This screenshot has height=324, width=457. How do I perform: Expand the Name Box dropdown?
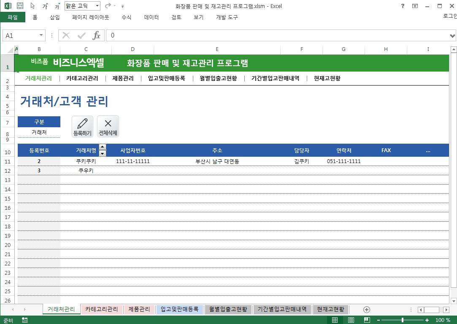pyautogui.click(x=41, y=36)
